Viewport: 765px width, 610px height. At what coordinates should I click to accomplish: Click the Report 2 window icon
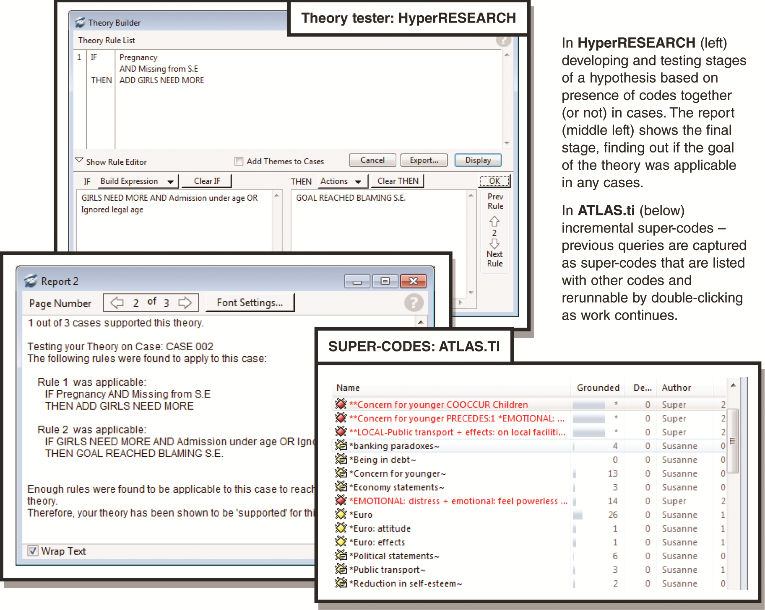pos(30,281)
